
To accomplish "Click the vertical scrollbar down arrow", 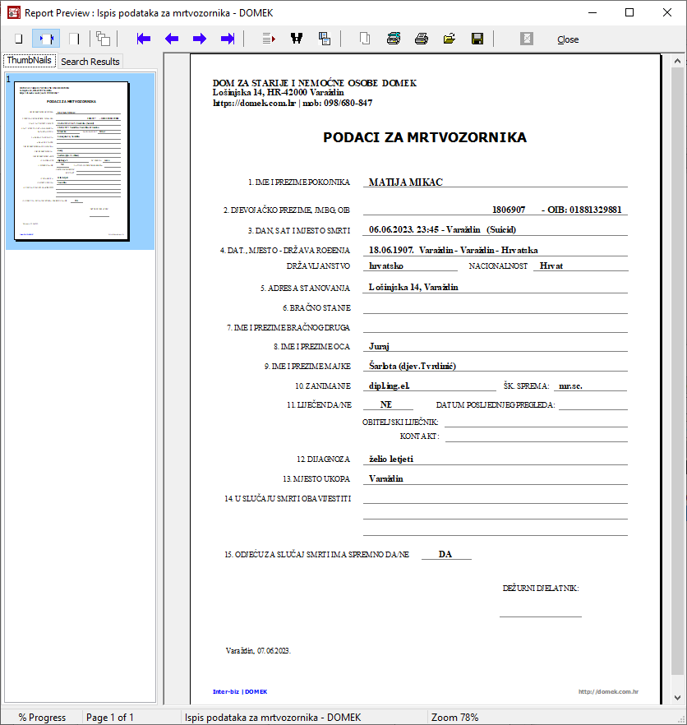I will coord(678,697).
